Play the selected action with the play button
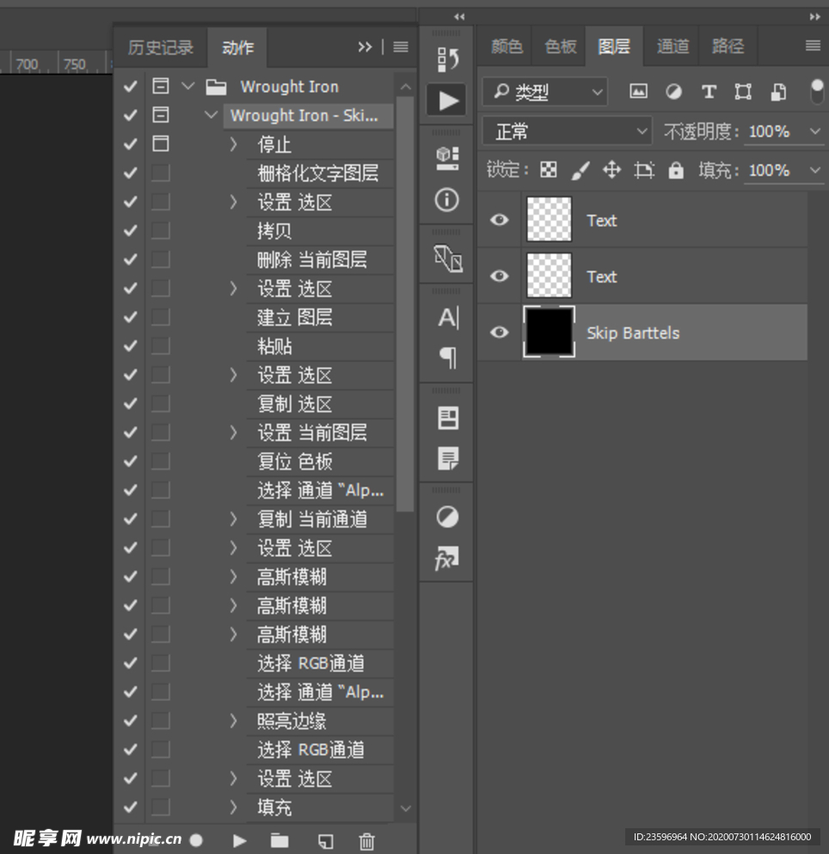The image size is (829, 854). point(239,841)
